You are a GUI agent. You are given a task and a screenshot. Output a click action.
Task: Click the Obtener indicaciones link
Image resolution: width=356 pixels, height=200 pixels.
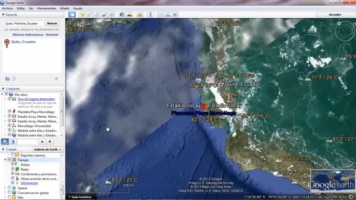pos(28,34)
